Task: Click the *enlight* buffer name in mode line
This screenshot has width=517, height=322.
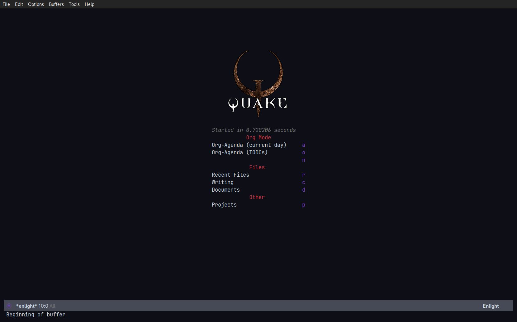Action: [x=26, y=306]
